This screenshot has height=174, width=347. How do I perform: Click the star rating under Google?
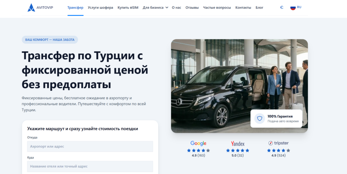(198, 151)
